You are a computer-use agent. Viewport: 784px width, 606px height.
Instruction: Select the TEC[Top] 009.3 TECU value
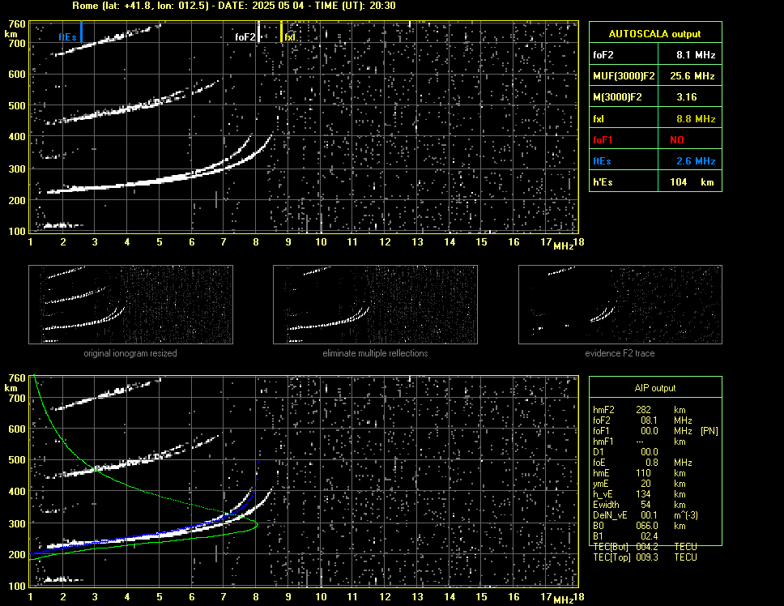click(666, 557)
